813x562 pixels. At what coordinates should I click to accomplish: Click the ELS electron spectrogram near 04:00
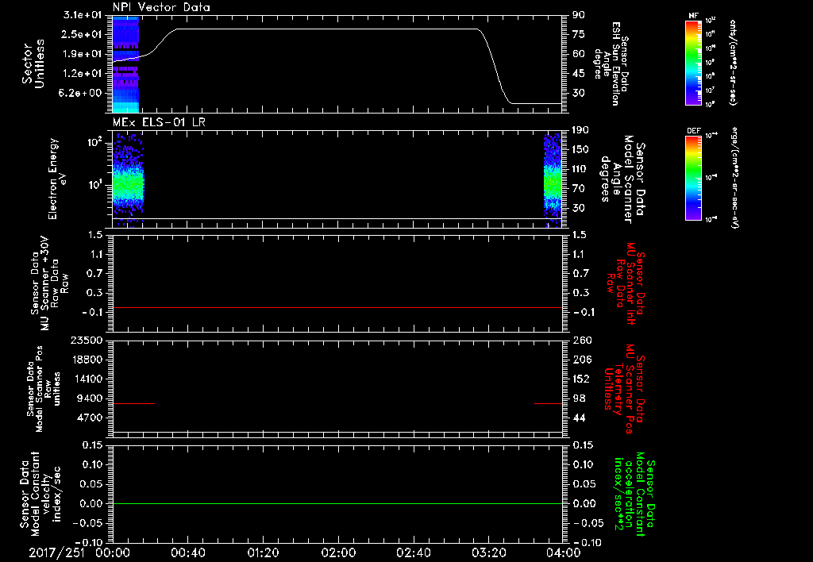tap(553, 180)
